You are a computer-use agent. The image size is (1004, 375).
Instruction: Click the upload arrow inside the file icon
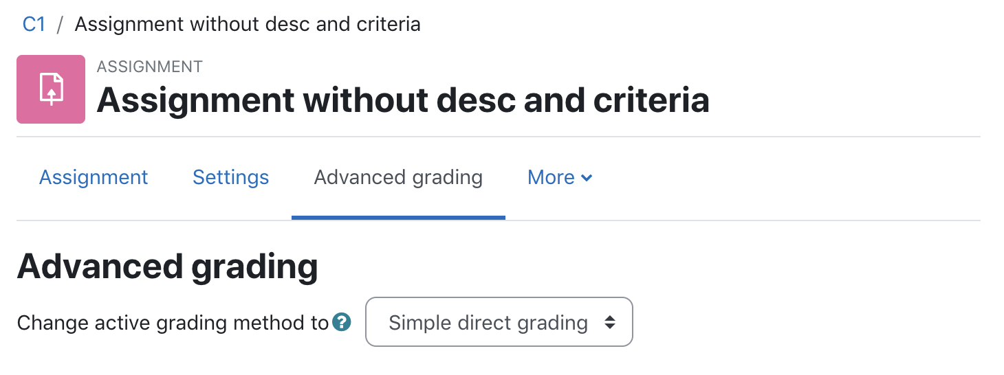[x=51, y=93]
